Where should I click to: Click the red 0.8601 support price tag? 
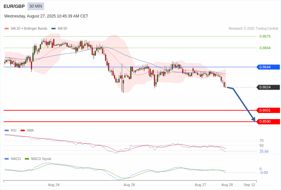point(268,110)
